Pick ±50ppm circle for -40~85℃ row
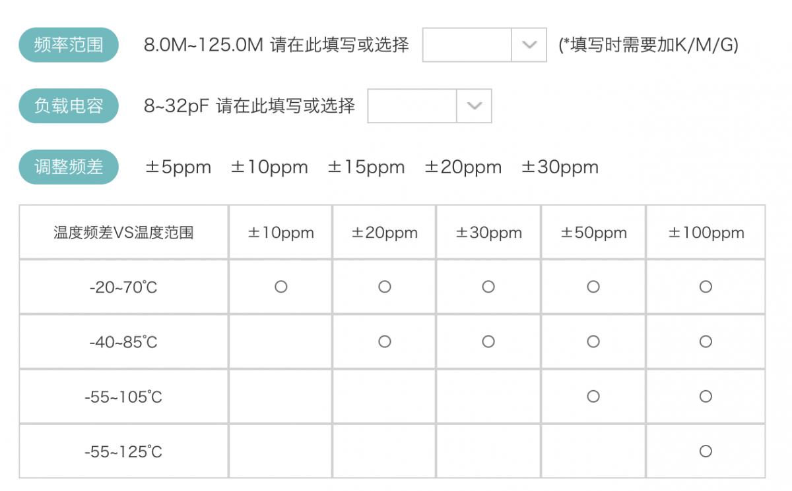 coord(593,341)
